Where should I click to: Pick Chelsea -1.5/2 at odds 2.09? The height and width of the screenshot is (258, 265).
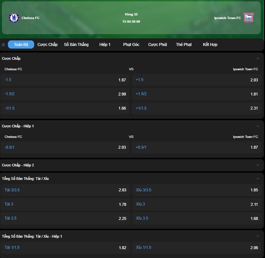click(x=65, y=94)
